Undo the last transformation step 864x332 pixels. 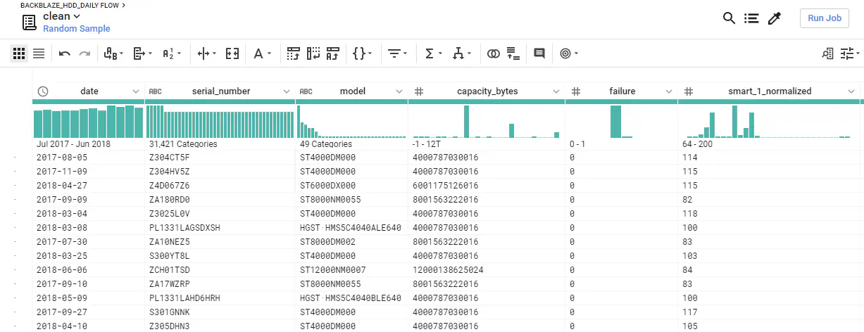click(65, 53)
